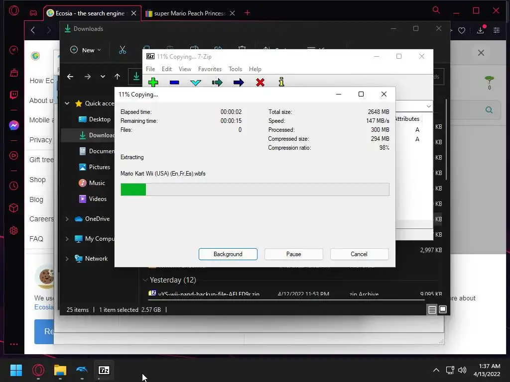Click the Windows Start button
The image size is (510, 382).
point(16,370)
